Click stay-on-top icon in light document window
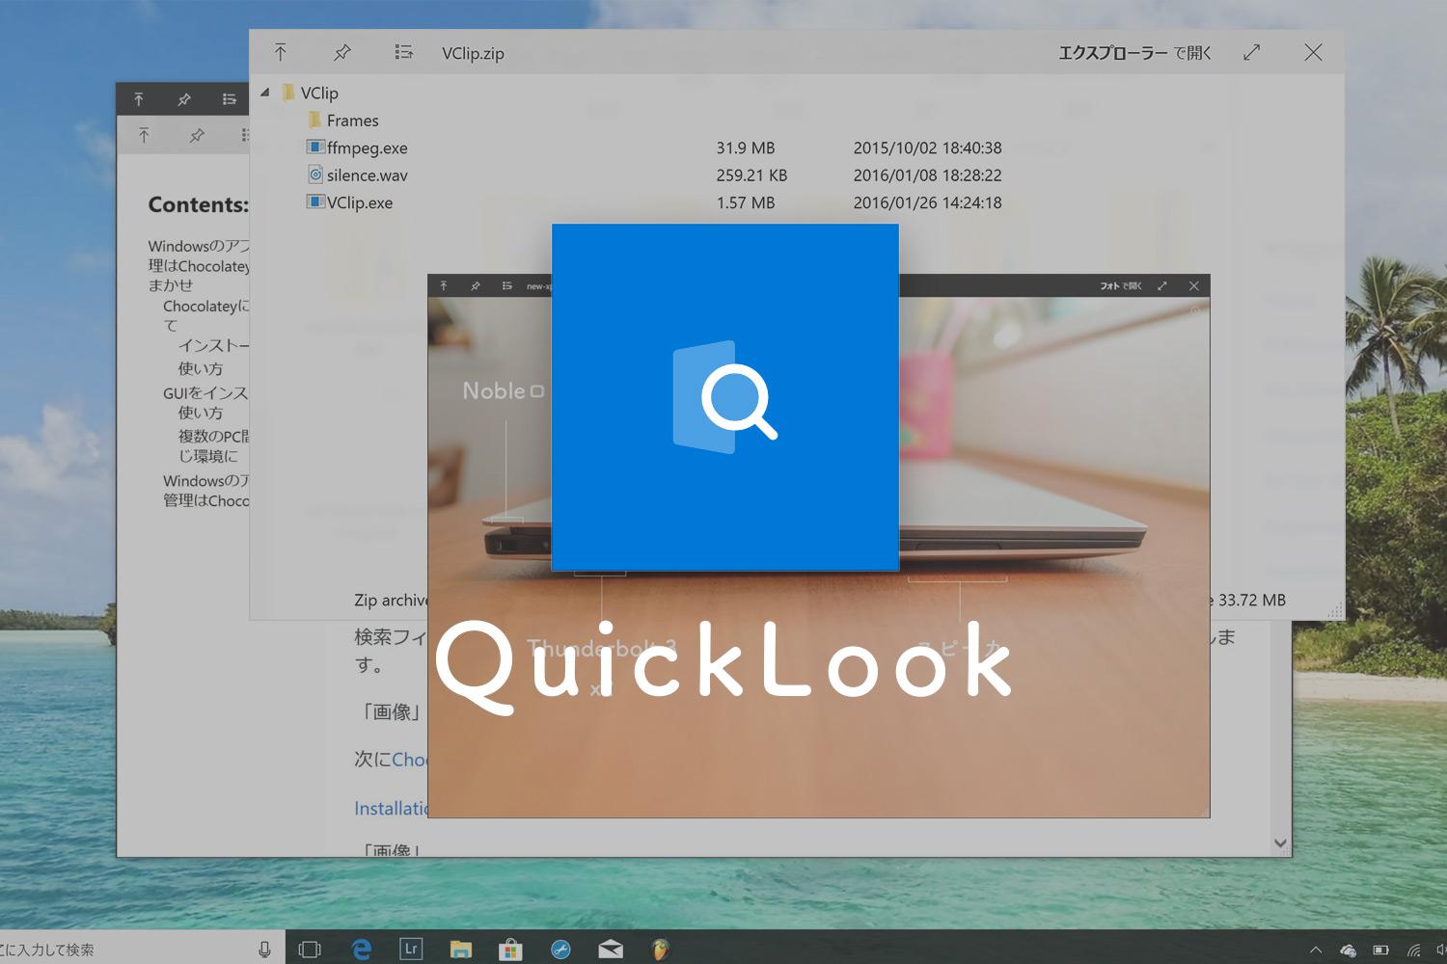The height and width of the screenshot is (964, 1447). [144, 135]
